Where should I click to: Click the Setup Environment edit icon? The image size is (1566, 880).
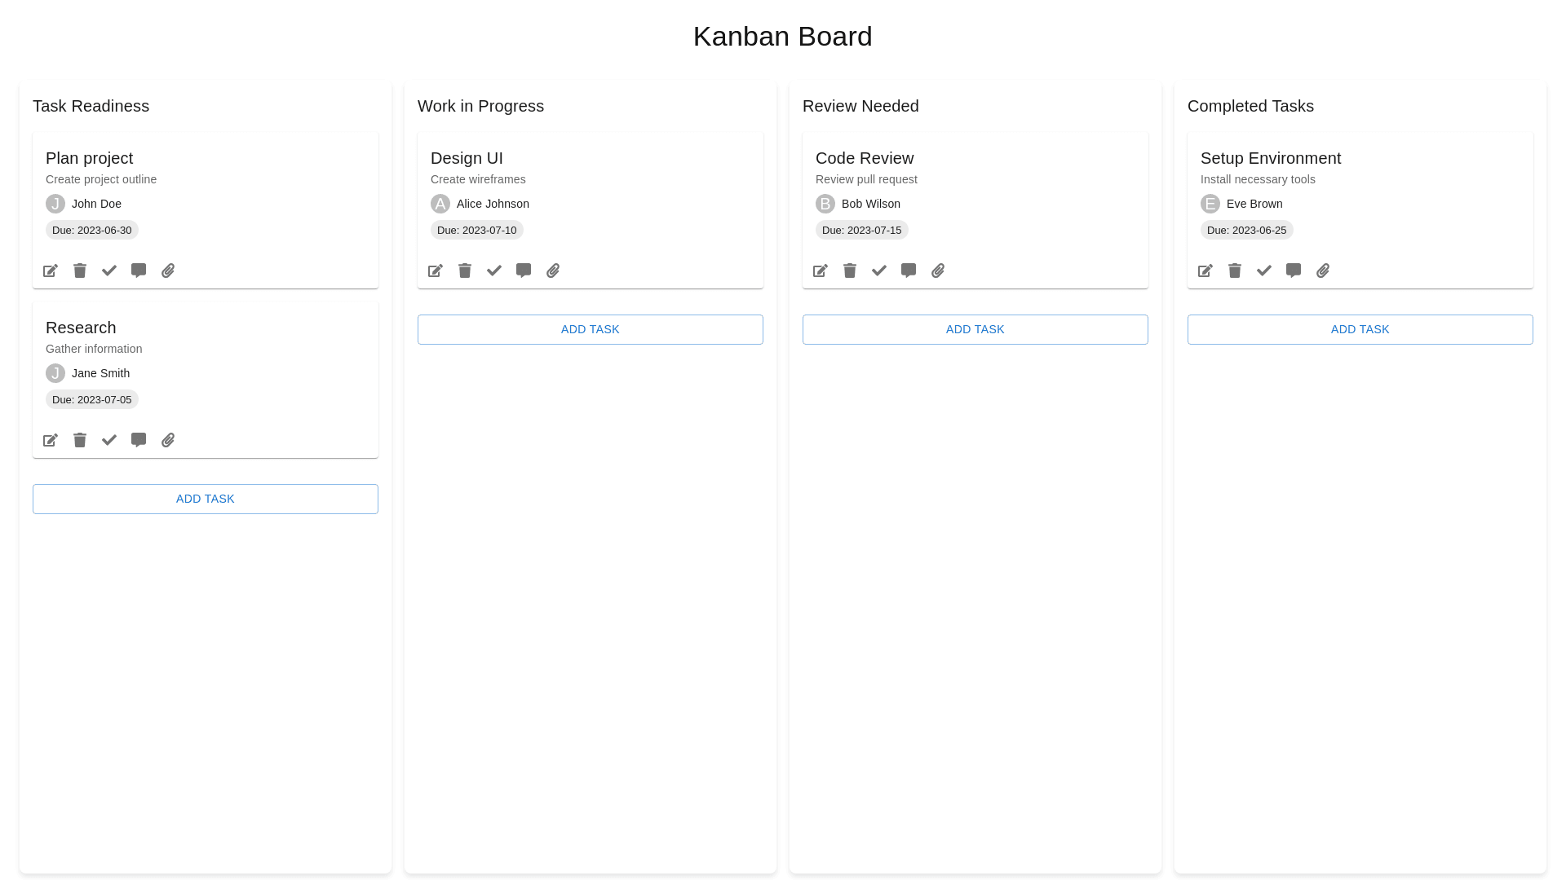1205,271
